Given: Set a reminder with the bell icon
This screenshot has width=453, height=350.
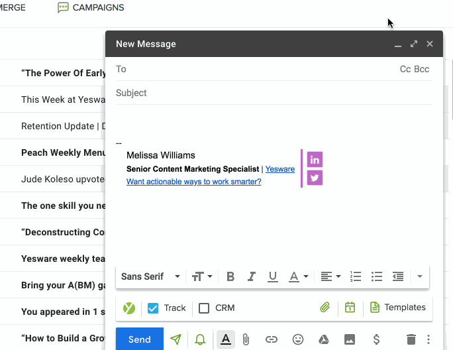Looking at the screenshot, I should click(x=200, y=339).
